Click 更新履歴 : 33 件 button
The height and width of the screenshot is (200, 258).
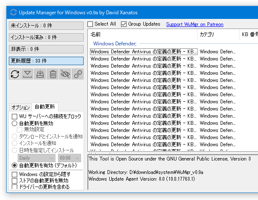[46, 61]
